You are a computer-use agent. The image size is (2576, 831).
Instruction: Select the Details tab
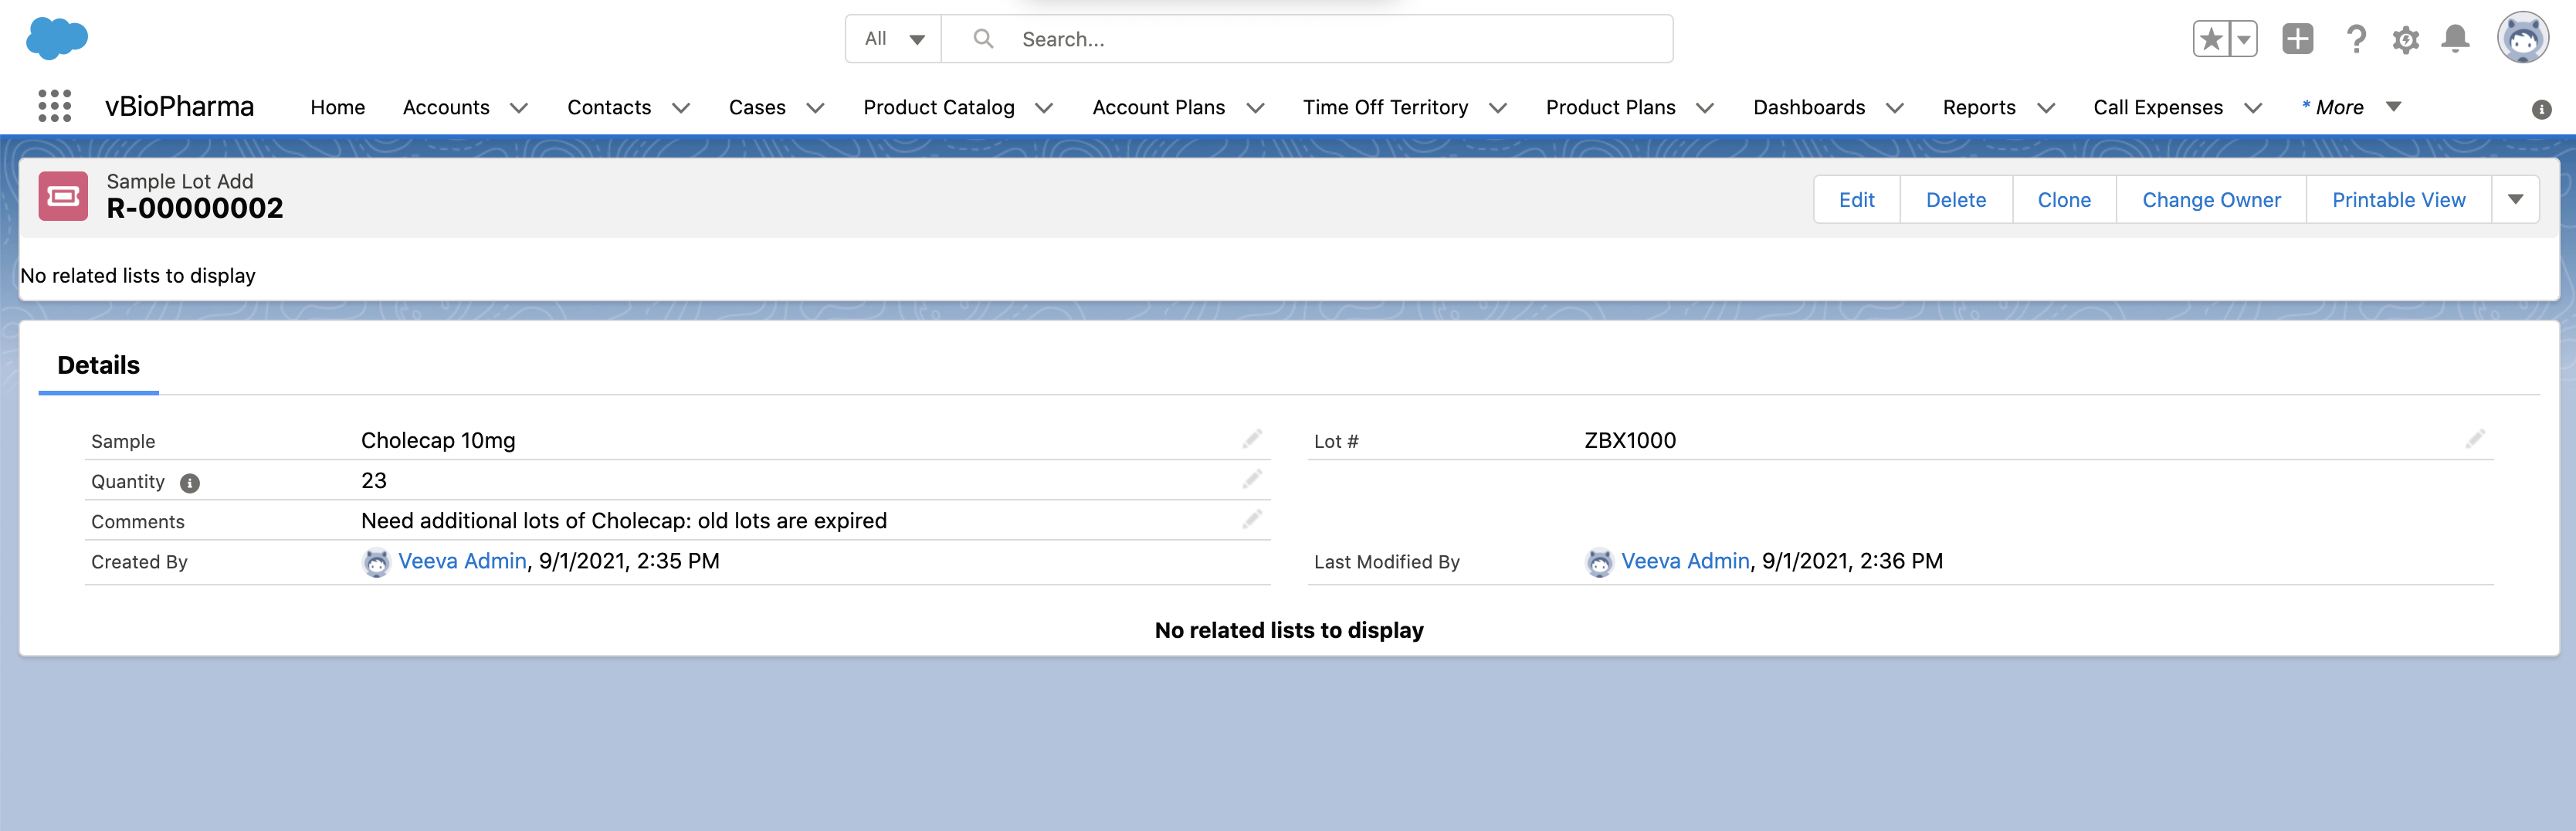tap(98, 365)
